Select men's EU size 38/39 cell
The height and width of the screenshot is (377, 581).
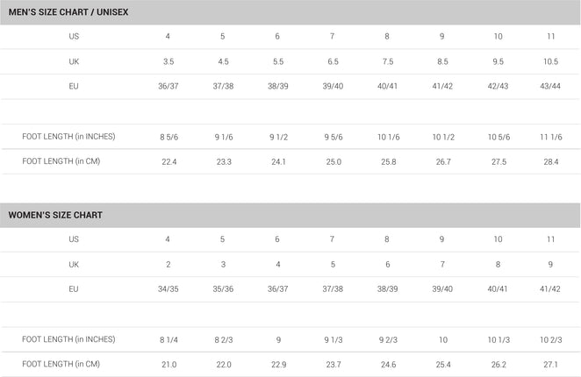(x=278, y=86)
